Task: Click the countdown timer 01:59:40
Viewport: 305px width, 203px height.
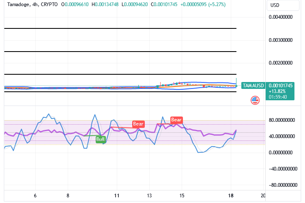Action: (278, 97)
